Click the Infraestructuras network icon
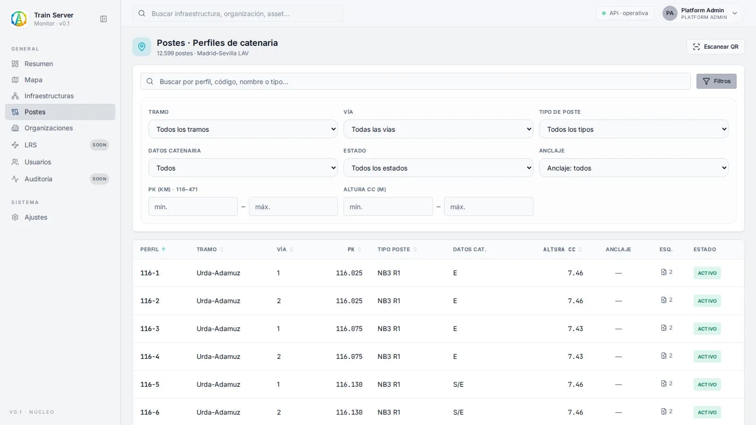 point(15,96)
